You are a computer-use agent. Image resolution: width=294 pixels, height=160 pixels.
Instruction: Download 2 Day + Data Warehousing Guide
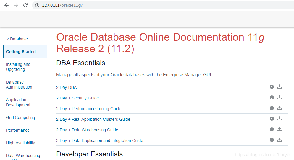[280, 129]
